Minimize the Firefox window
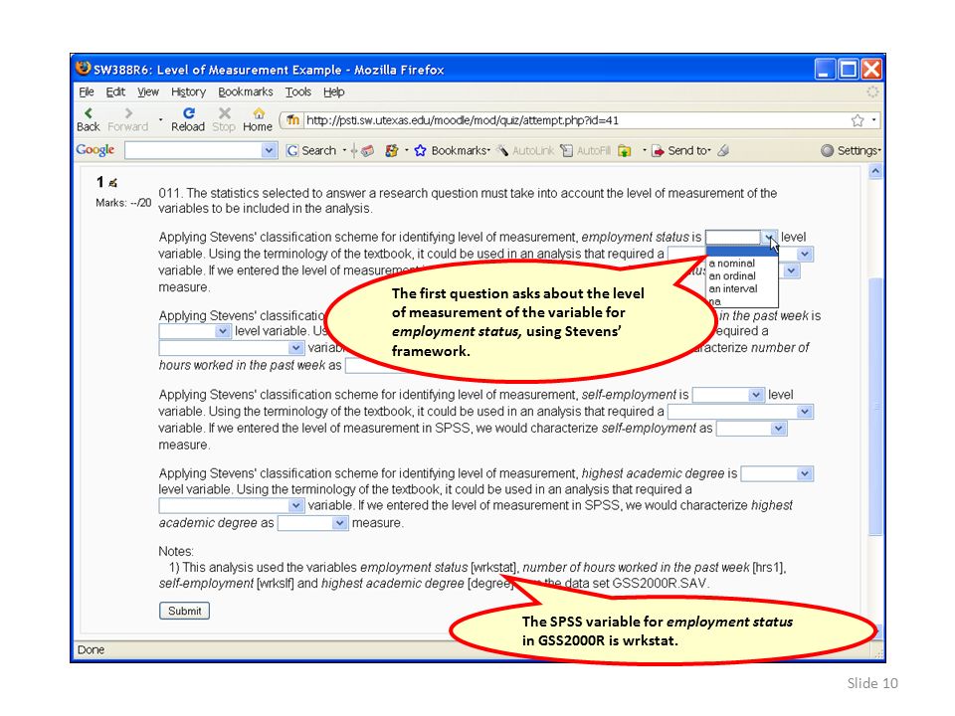955x716 pixels. click(826, 70)
